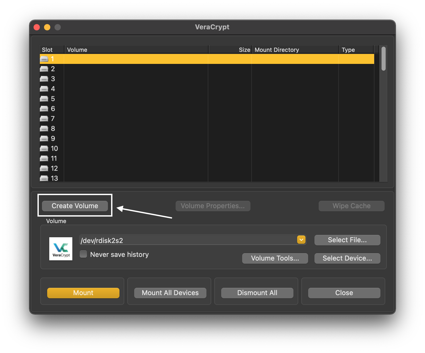425x353 pixels.
Task: Enable the Never save history checkbox
Action: 83,254
